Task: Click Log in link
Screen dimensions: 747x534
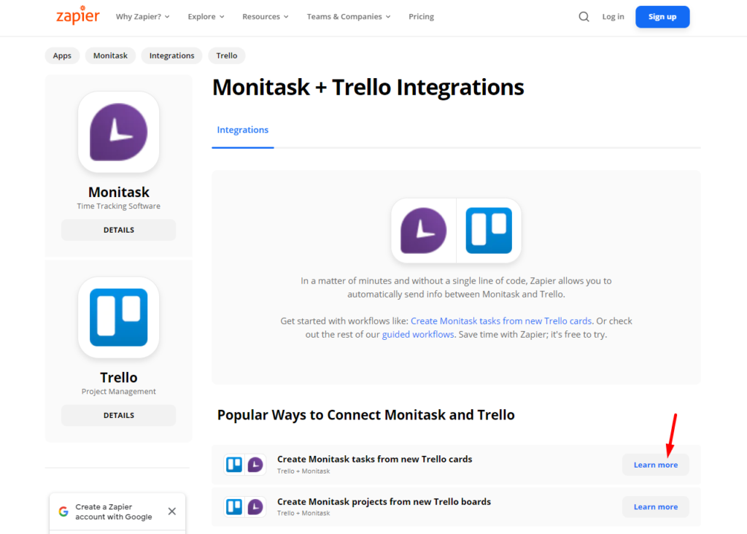Action: 613,17
